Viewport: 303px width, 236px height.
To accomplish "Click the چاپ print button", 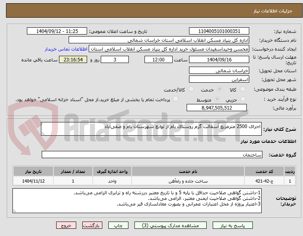I will point(118,226).
